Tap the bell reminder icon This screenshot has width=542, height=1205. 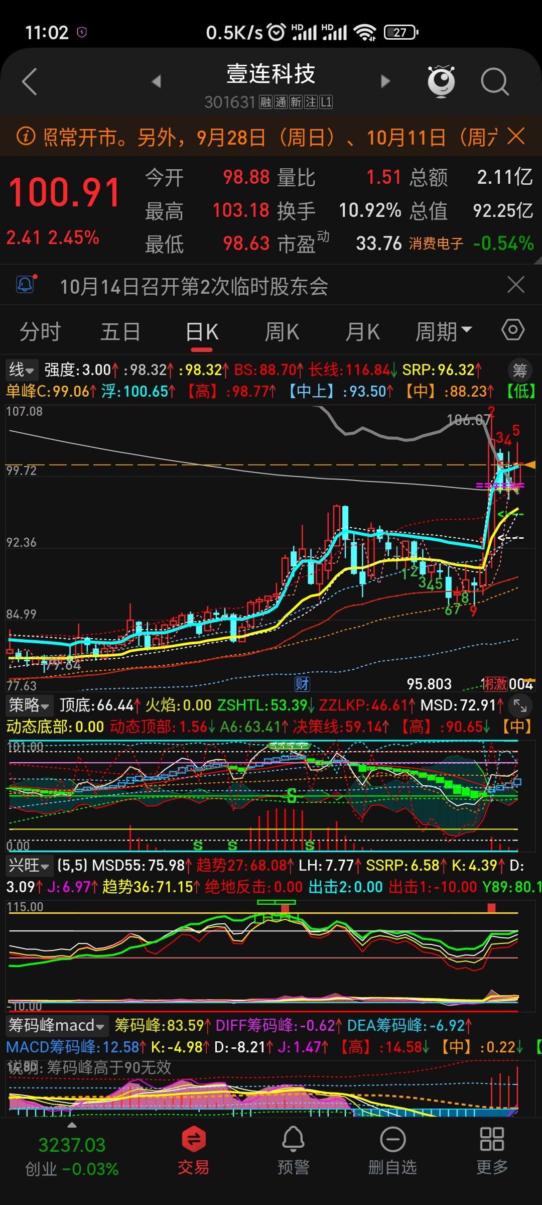[26, 285]
